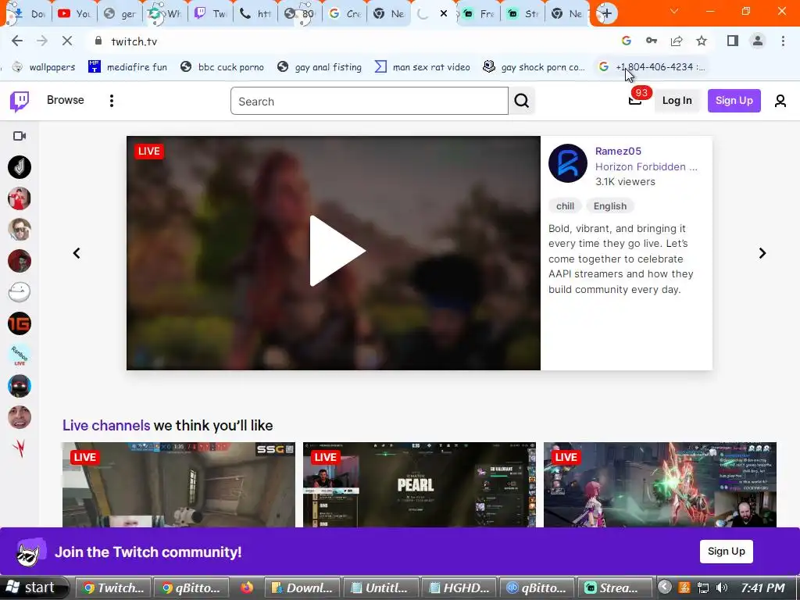Go back in browser history
Screen dimensions: 800x600
(17, 41)
